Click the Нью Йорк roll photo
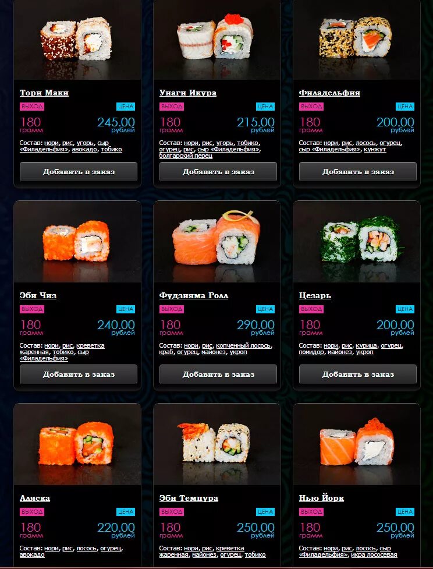The width and height of the screenshot is (433, 569). [x=357, y=444]
